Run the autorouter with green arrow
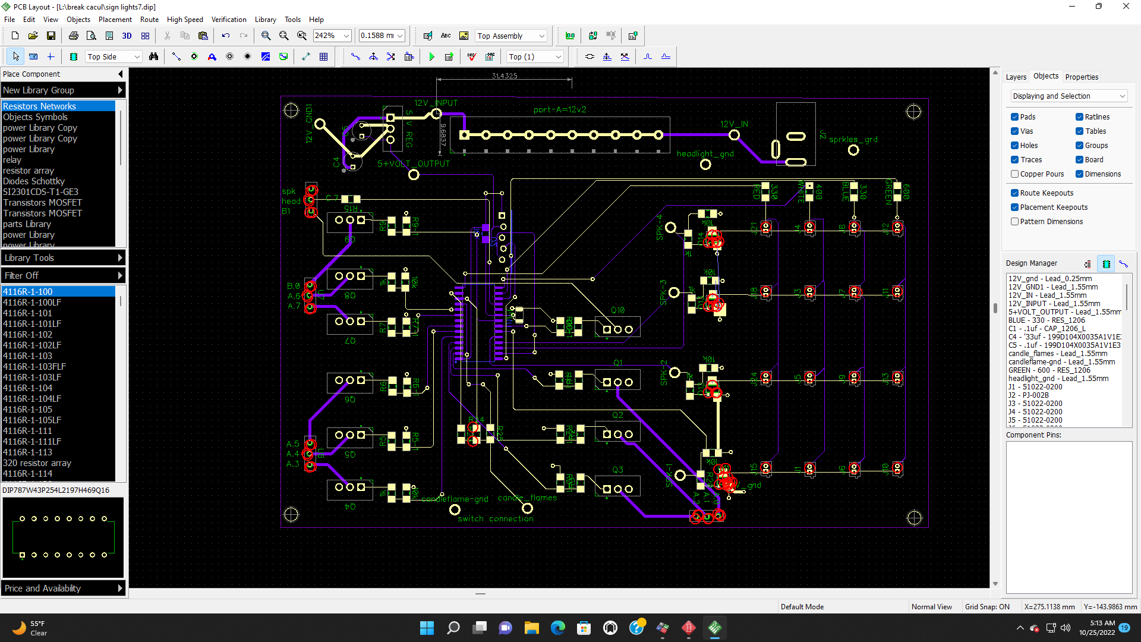The height and width of the screenshot is (642, 1141). pyautogui.click(x=432, y=56)
